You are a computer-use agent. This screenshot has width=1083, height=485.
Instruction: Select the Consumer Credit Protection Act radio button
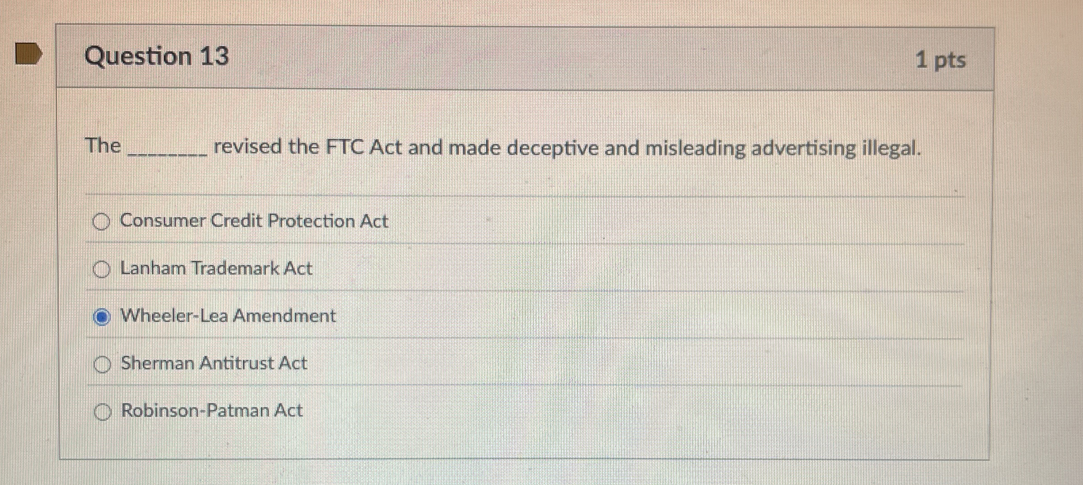point(102,222)
